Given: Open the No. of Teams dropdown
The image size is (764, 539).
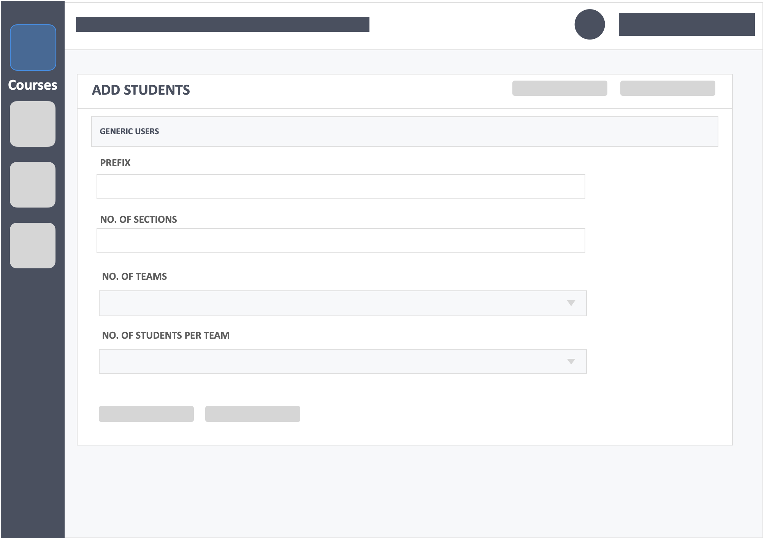Looking at the screenshot, I should point(342,303).
